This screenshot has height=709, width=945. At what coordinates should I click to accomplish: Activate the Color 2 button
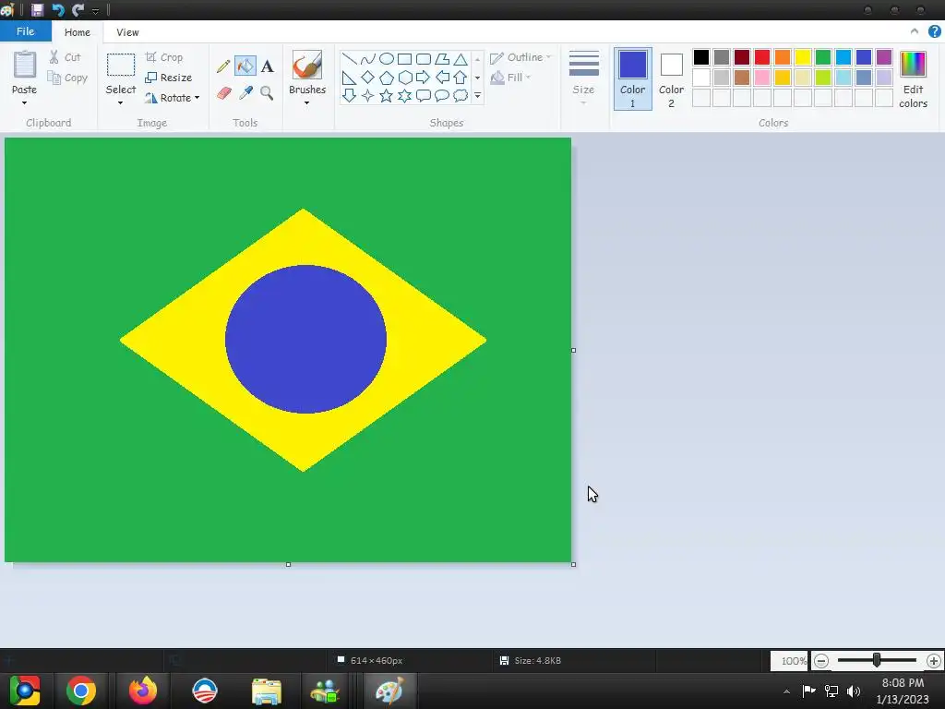click(671, 79)
